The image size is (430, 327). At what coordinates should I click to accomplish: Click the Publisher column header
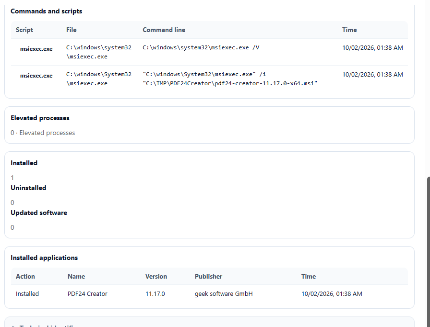[x=208, y=276]
